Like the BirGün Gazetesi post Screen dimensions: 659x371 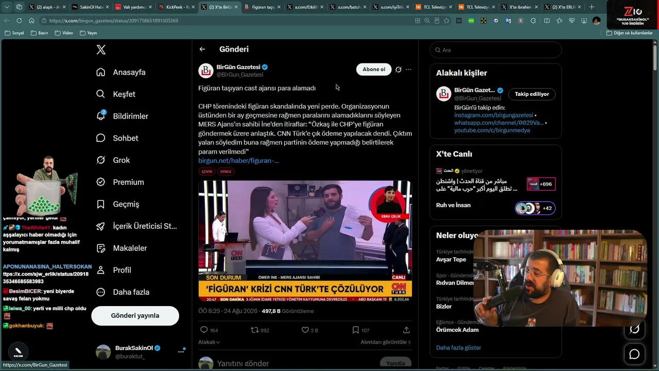pos(305,330)
